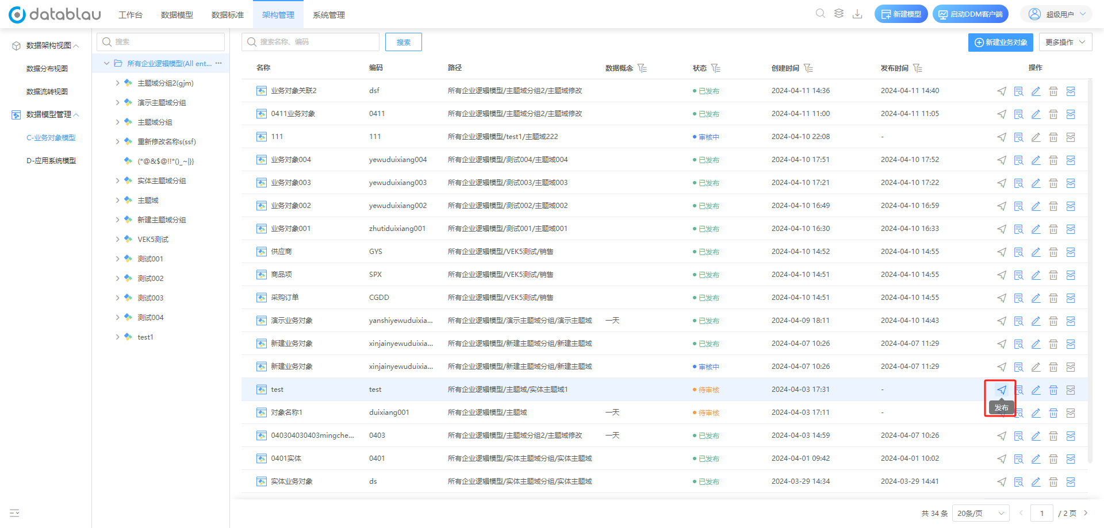
Task: Click publish icon for 业务对象001 row
Action: pyautogui.click(x=1002, y=229)
